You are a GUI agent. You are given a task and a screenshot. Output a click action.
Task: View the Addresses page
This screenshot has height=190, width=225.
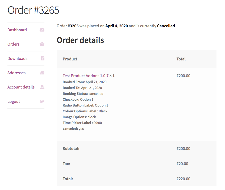[16, 73]
